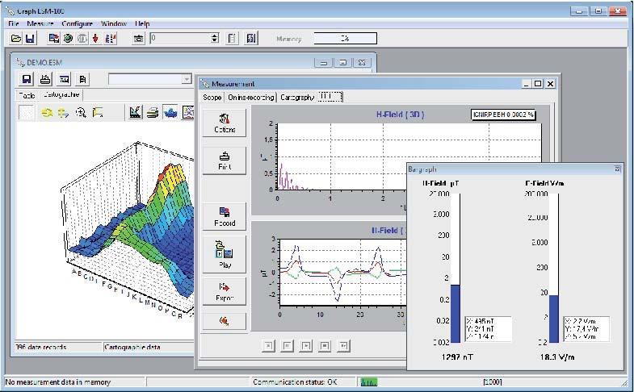The image size is (634, 392).
Task: Click the E-Field V/m bargraph bar
Action: 553,268
